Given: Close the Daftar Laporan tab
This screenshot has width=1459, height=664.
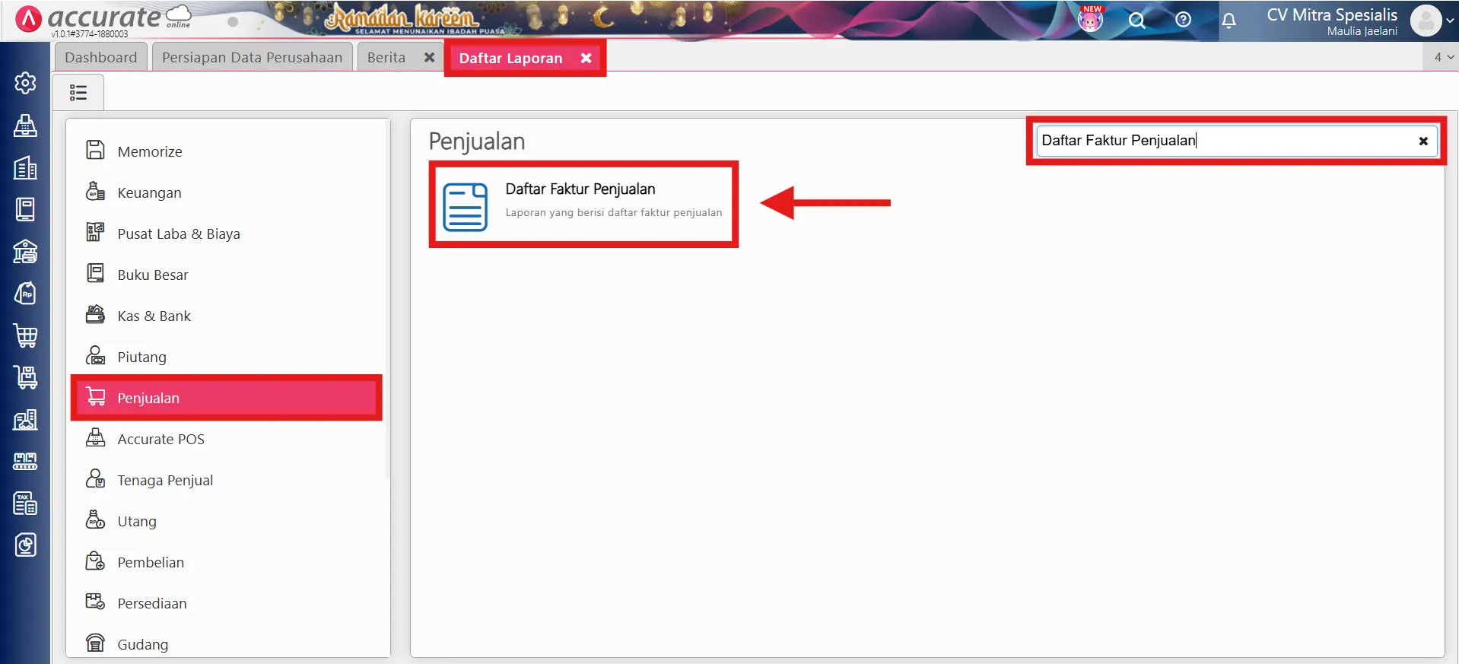Looking at the screenshot, I should click(x=586, y=59).
